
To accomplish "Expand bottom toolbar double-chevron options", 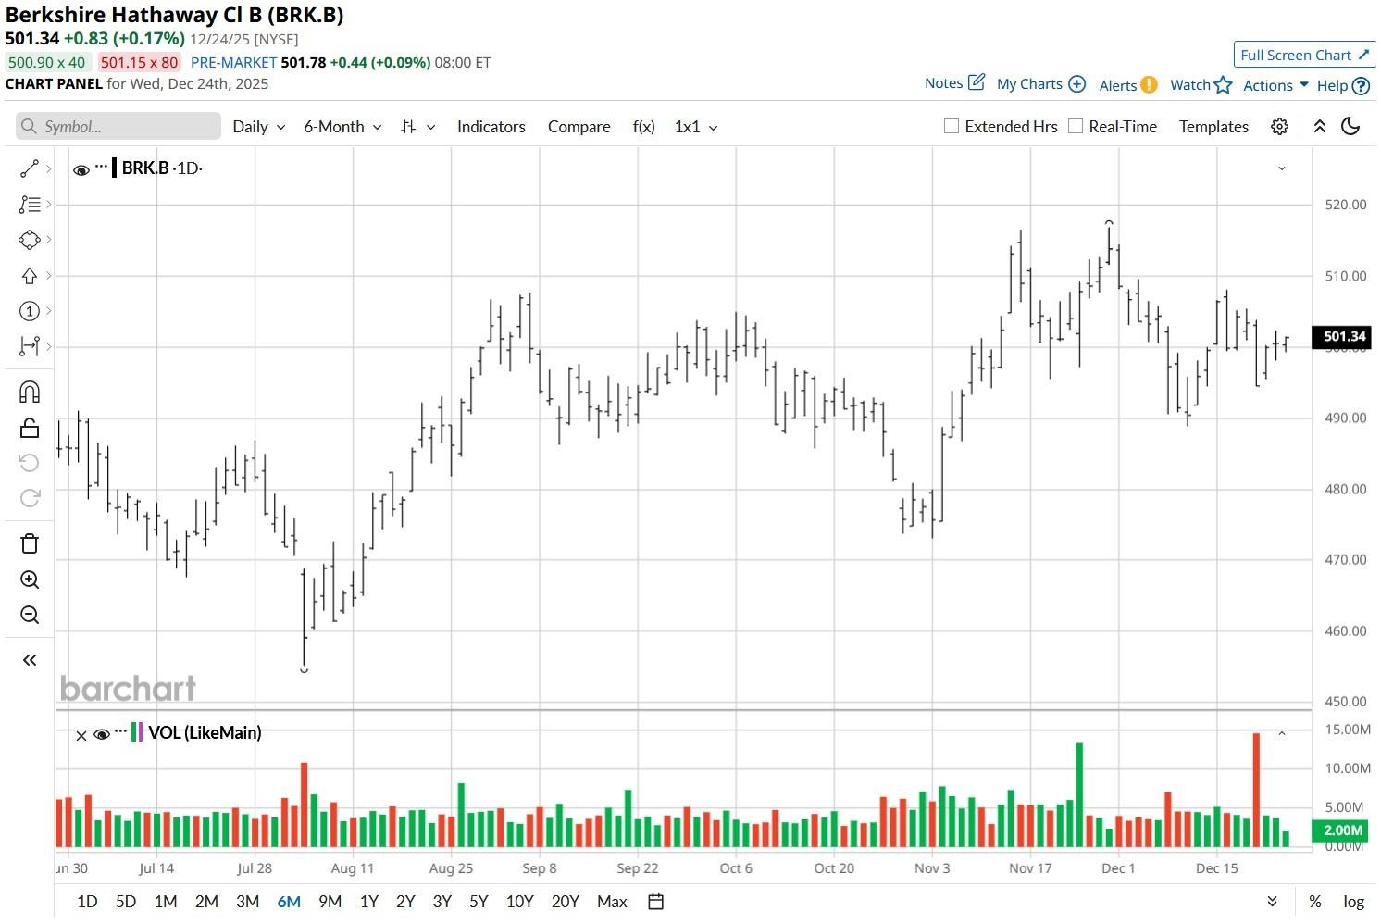I will 1272,902.
